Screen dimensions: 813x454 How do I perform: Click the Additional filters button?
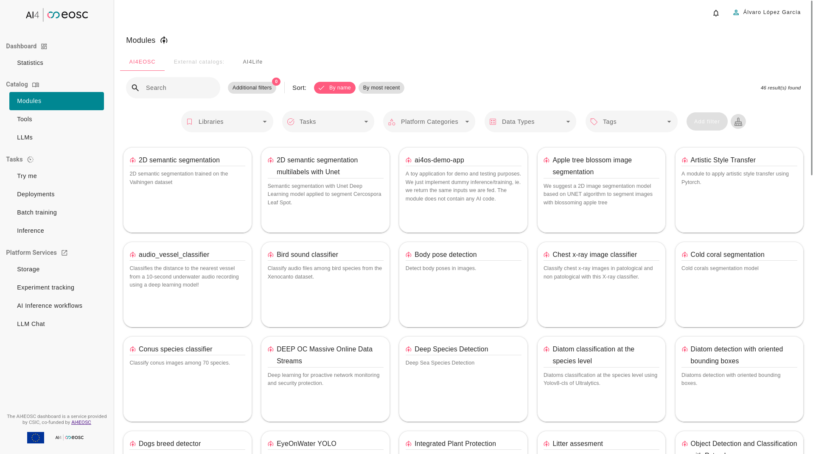click(252, 88)
